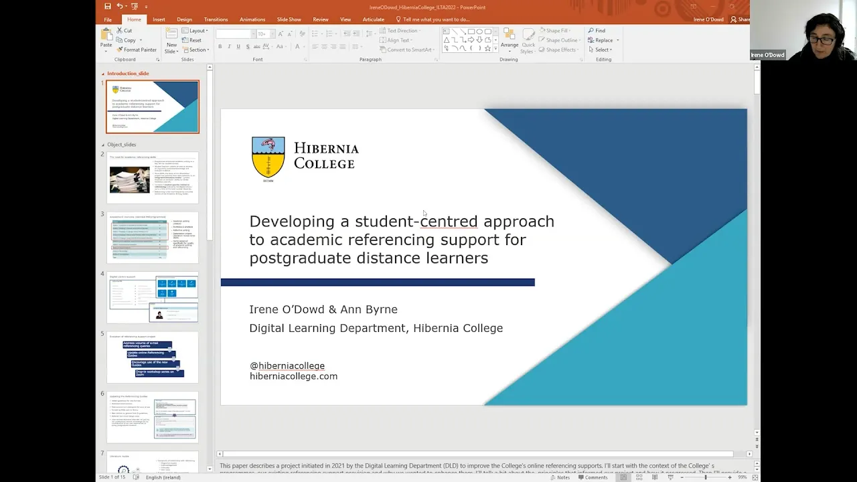This screenshot has width=857, height=482.
Task: Click the Copy button
Action: pos(126,40)
